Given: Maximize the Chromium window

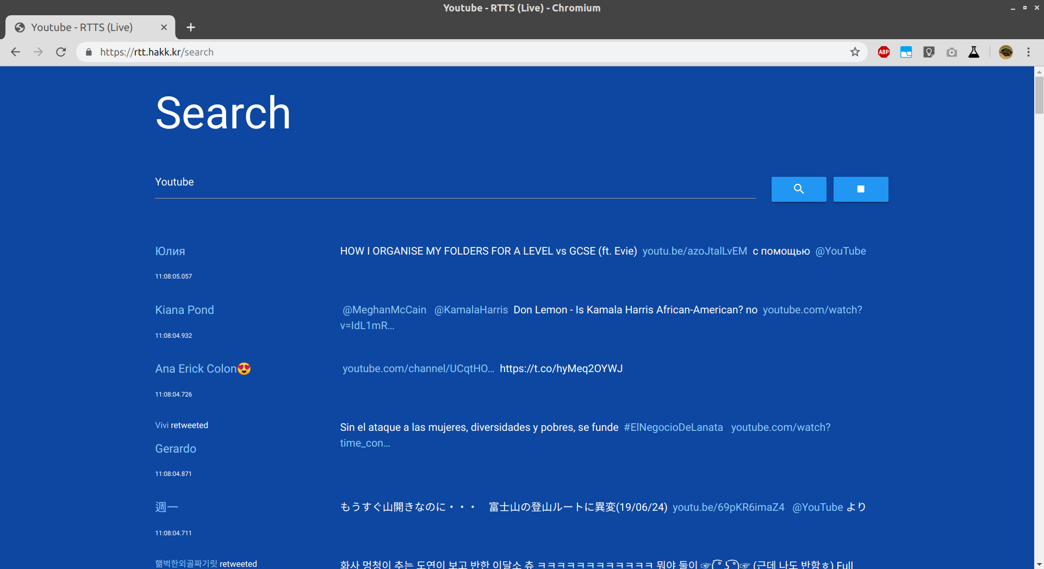Looking at the screenshot, I should click(1024, 8).
